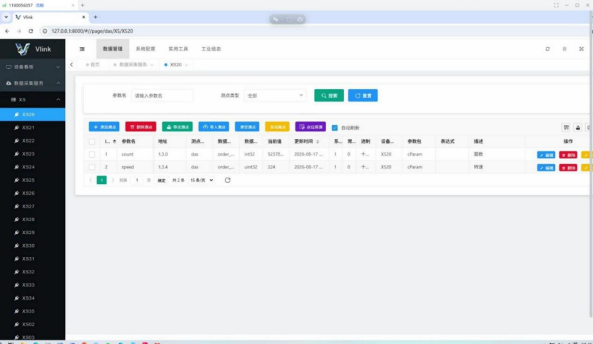Click red delete button for count row
The image size is (593, 344).
click(567, 155)
